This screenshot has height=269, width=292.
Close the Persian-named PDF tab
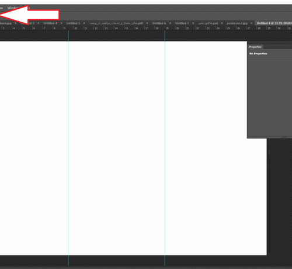[147, 23]
